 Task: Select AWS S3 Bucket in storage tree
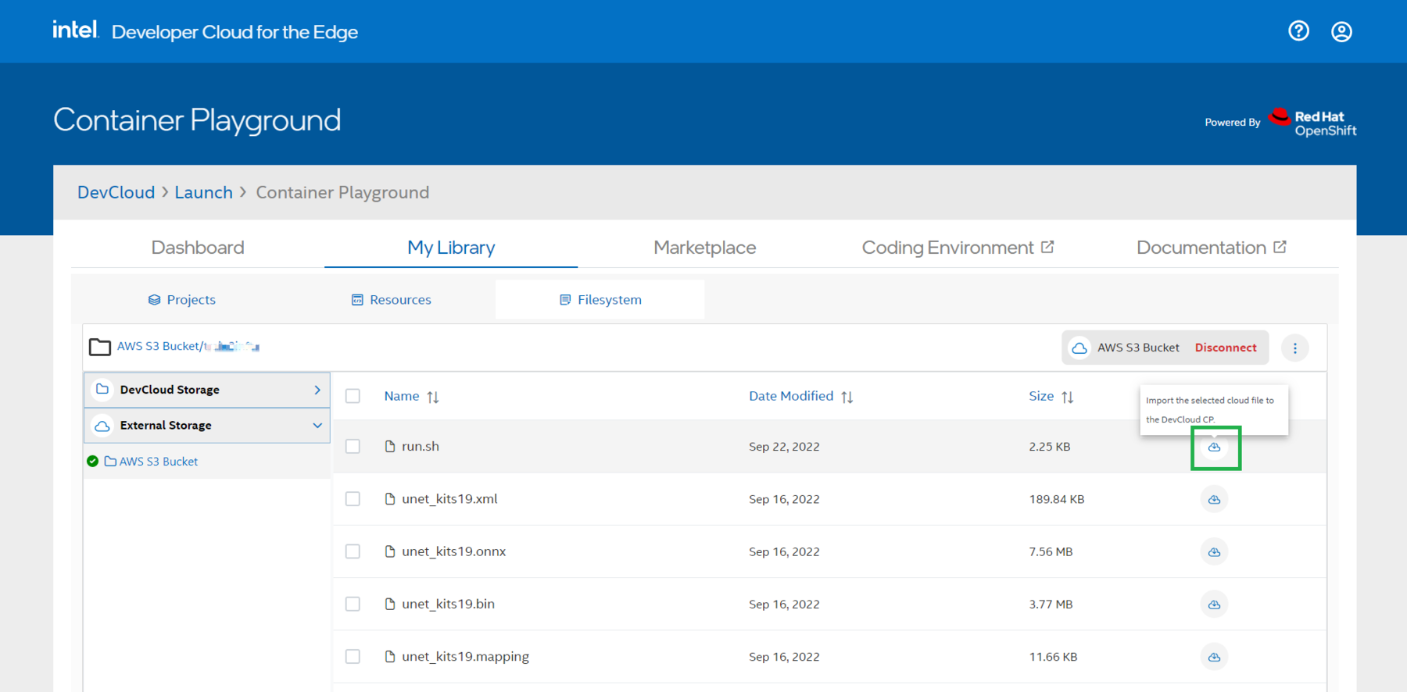pyautogui.click(x=158, y=462)
